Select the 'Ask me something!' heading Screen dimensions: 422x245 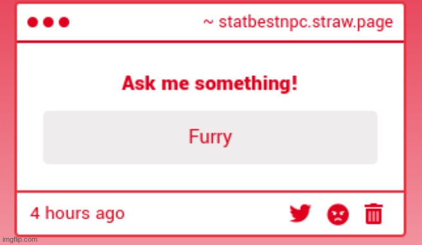[209, 84]
